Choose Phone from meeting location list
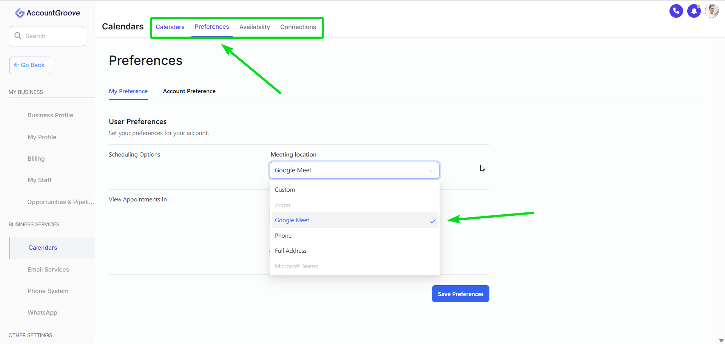725x344 pixels. click(355, 236)
